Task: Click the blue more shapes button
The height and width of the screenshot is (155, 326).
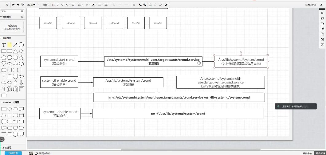Action: click(13, 153)
